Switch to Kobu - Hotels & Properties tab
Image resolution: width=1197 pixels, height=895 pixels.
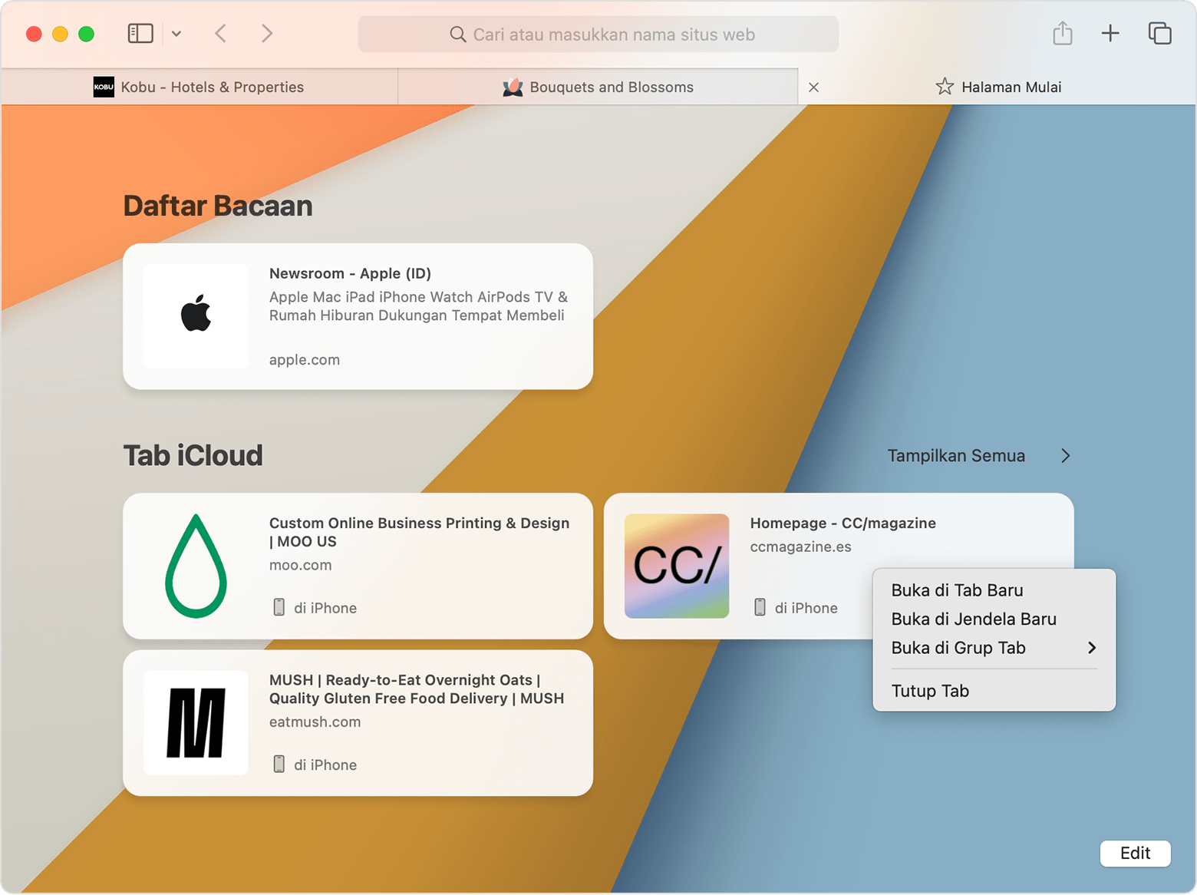click(x=199, y=87)
